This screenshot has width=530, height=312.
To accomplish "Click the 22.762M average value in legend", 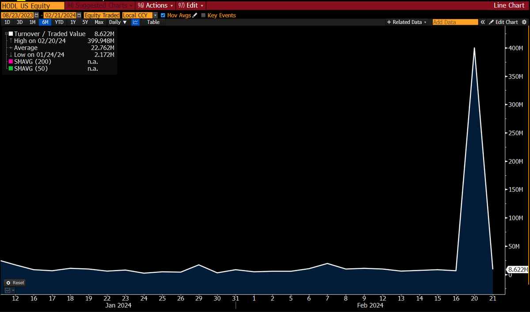I will pos(102,48).
